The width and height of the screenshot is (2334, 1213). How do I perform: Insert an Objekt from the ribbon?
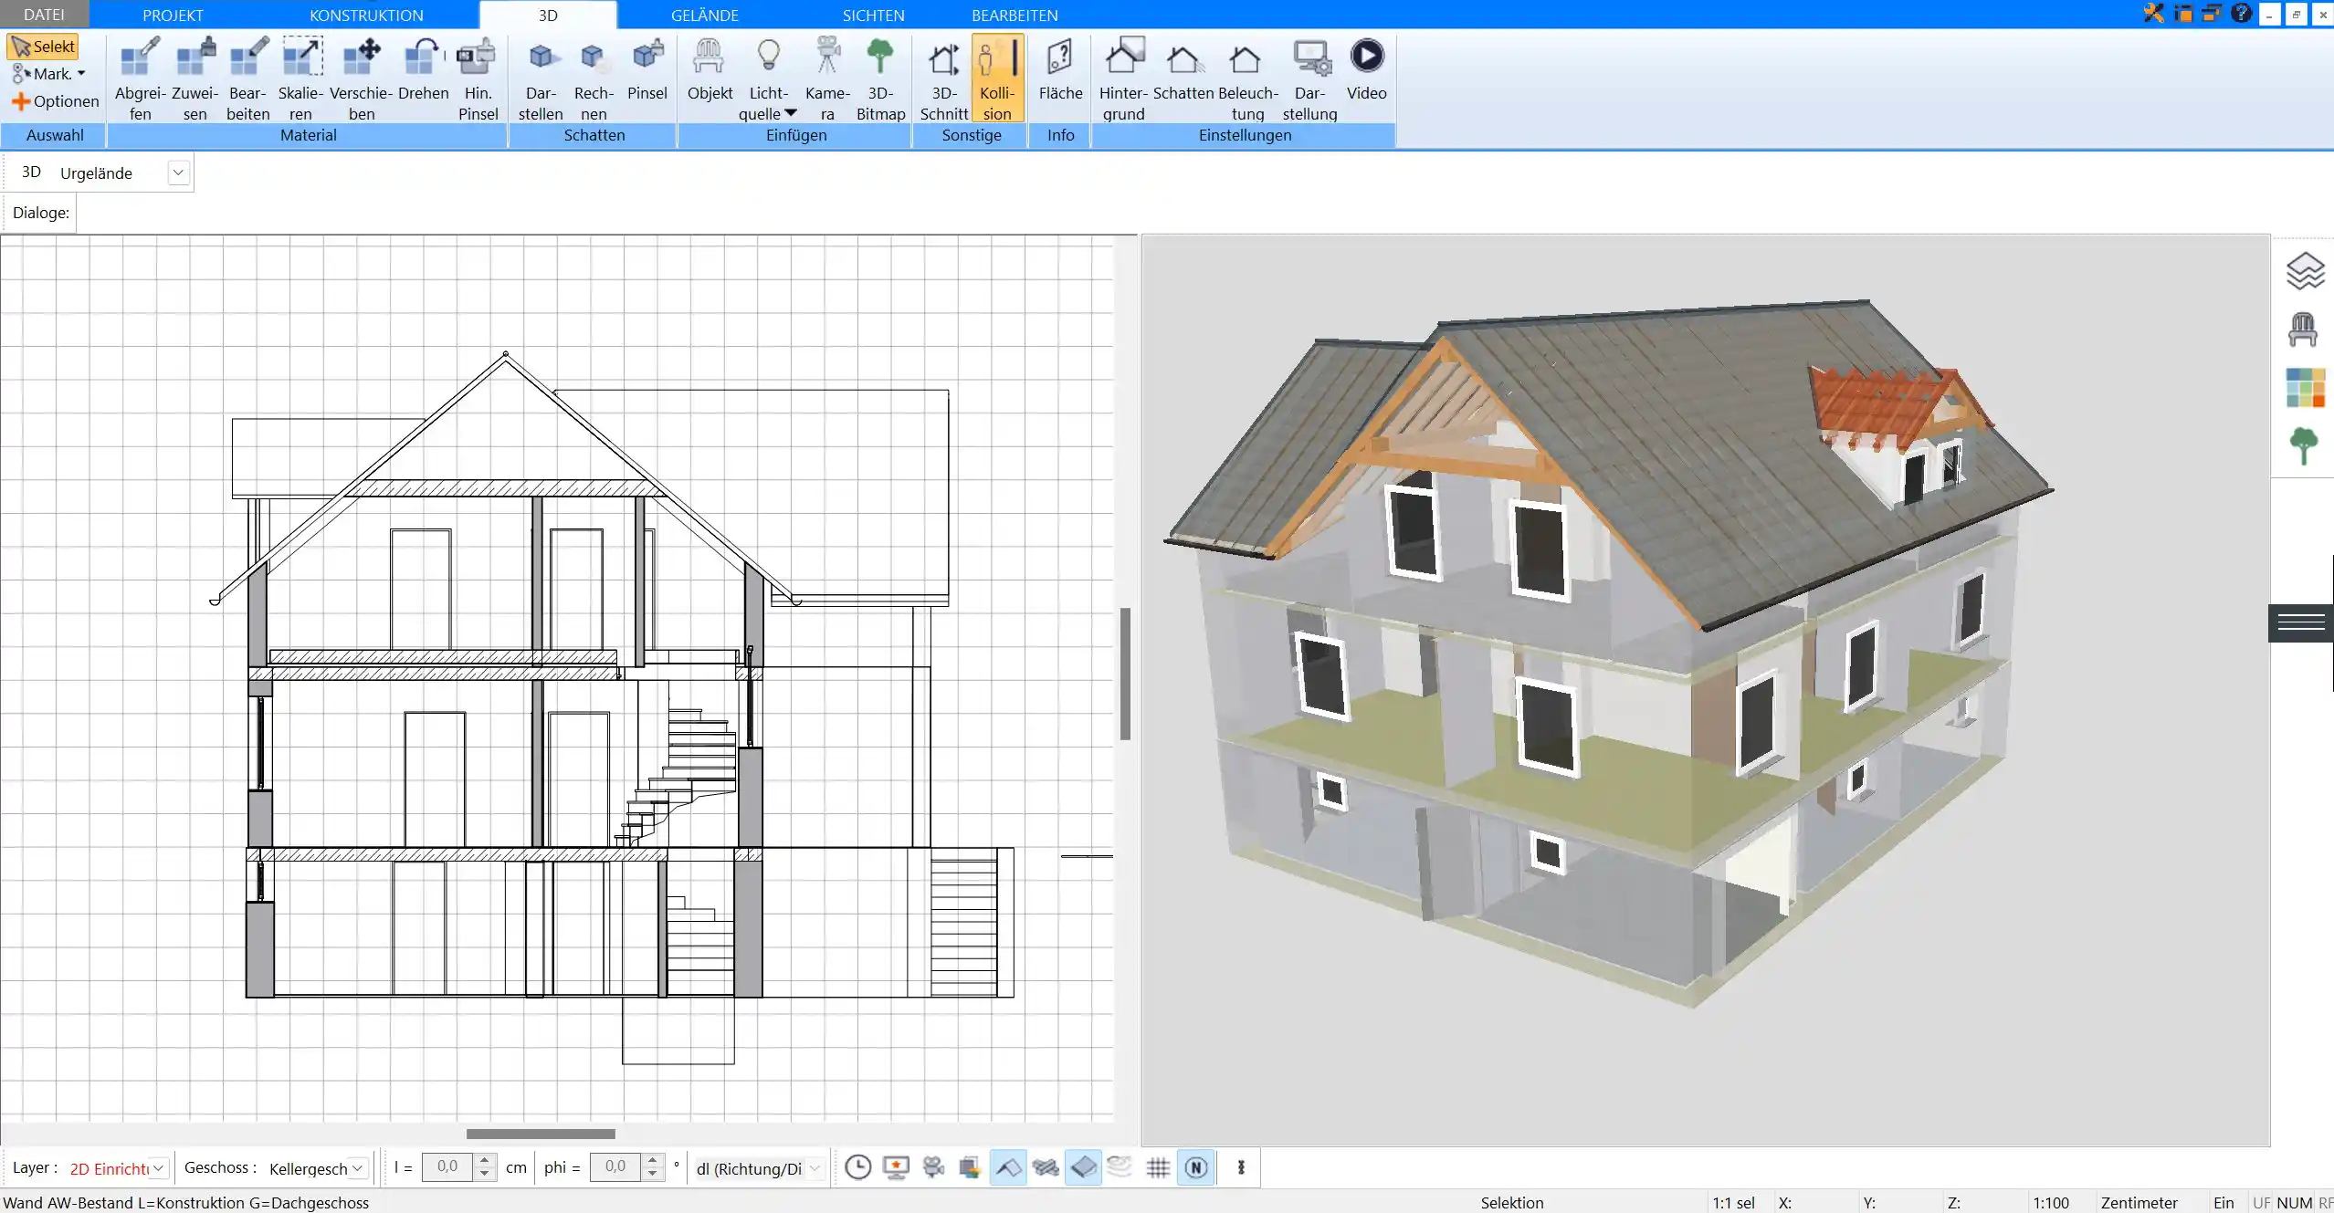click(710, 69)
